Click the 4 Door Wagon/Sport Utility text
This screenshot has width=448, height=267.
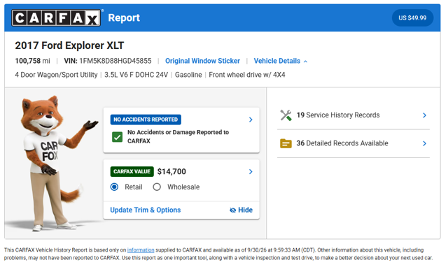coord(56,75)
